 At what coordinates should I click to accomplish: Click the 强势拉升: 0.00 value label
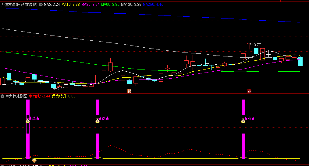63,96
